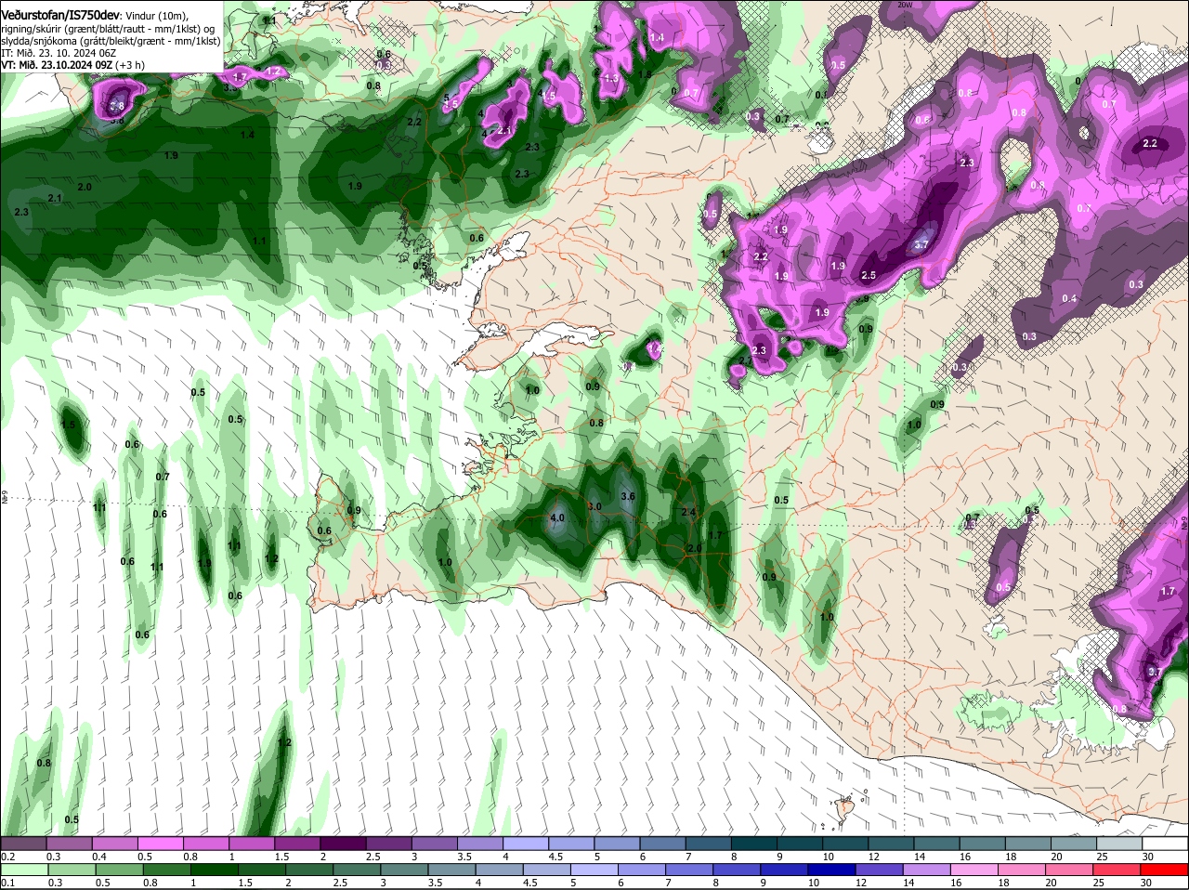This screenshot has width=1189, height=890.
Task: Click pale green swatch between 0.1 and 0.3, bottom legend
Action: tap(24, 870)
